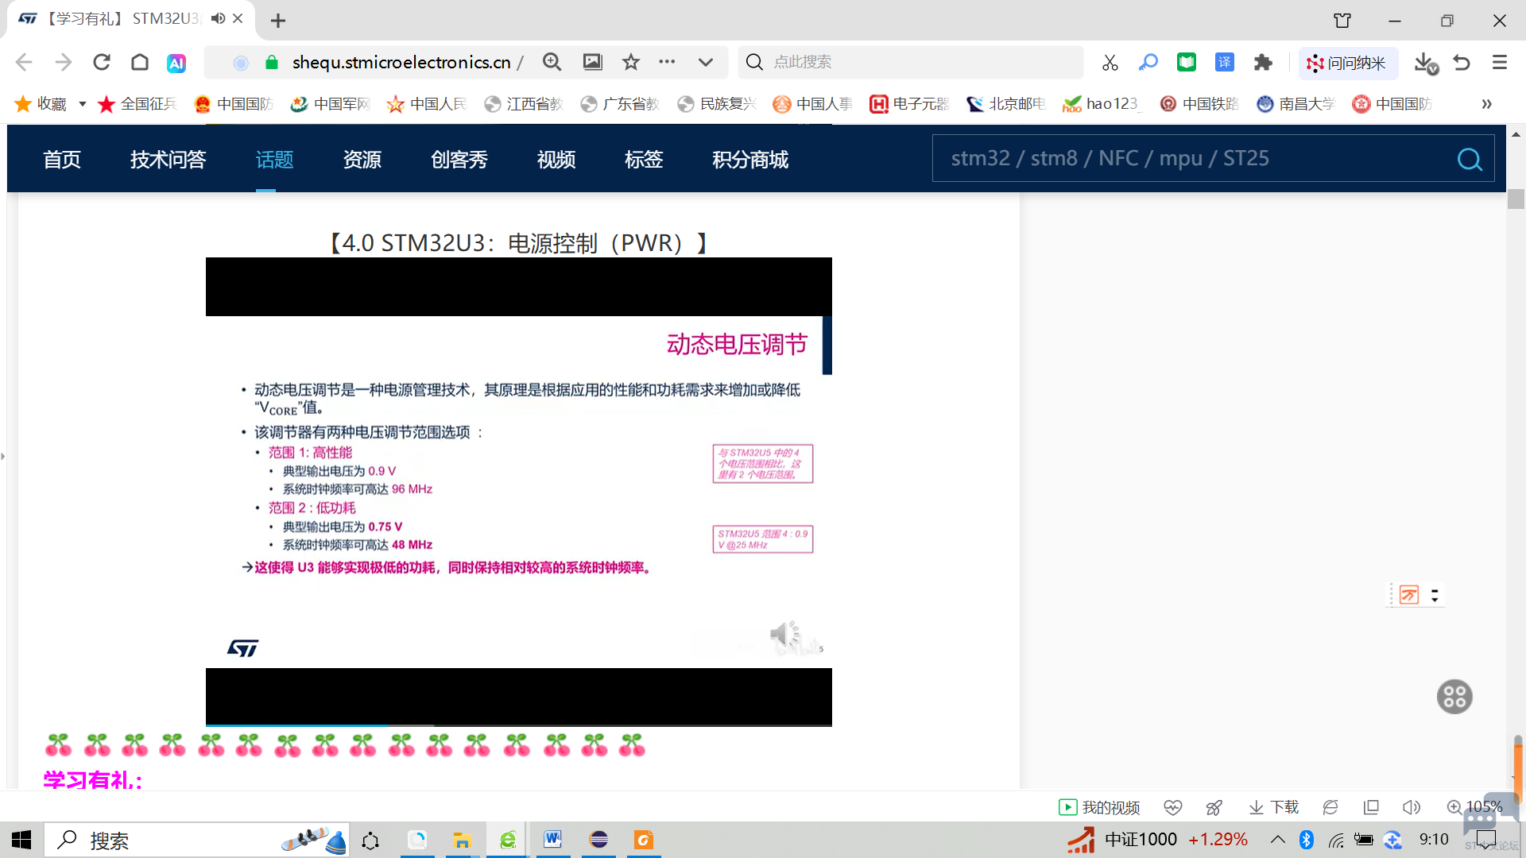This screenshot has width=1526, height=858.
Task: Open the green note extension icon
Action: pyautogui.click(x=1187, y=62)
